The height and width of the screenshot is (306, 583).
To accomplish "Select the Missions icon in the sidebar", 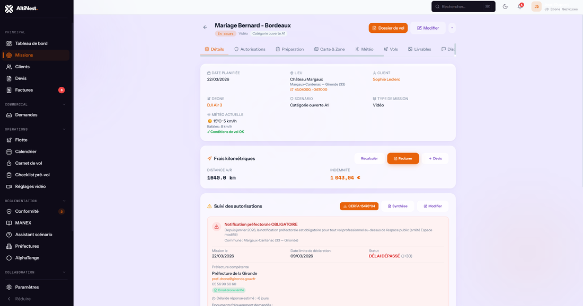I will tap(9, 54).
